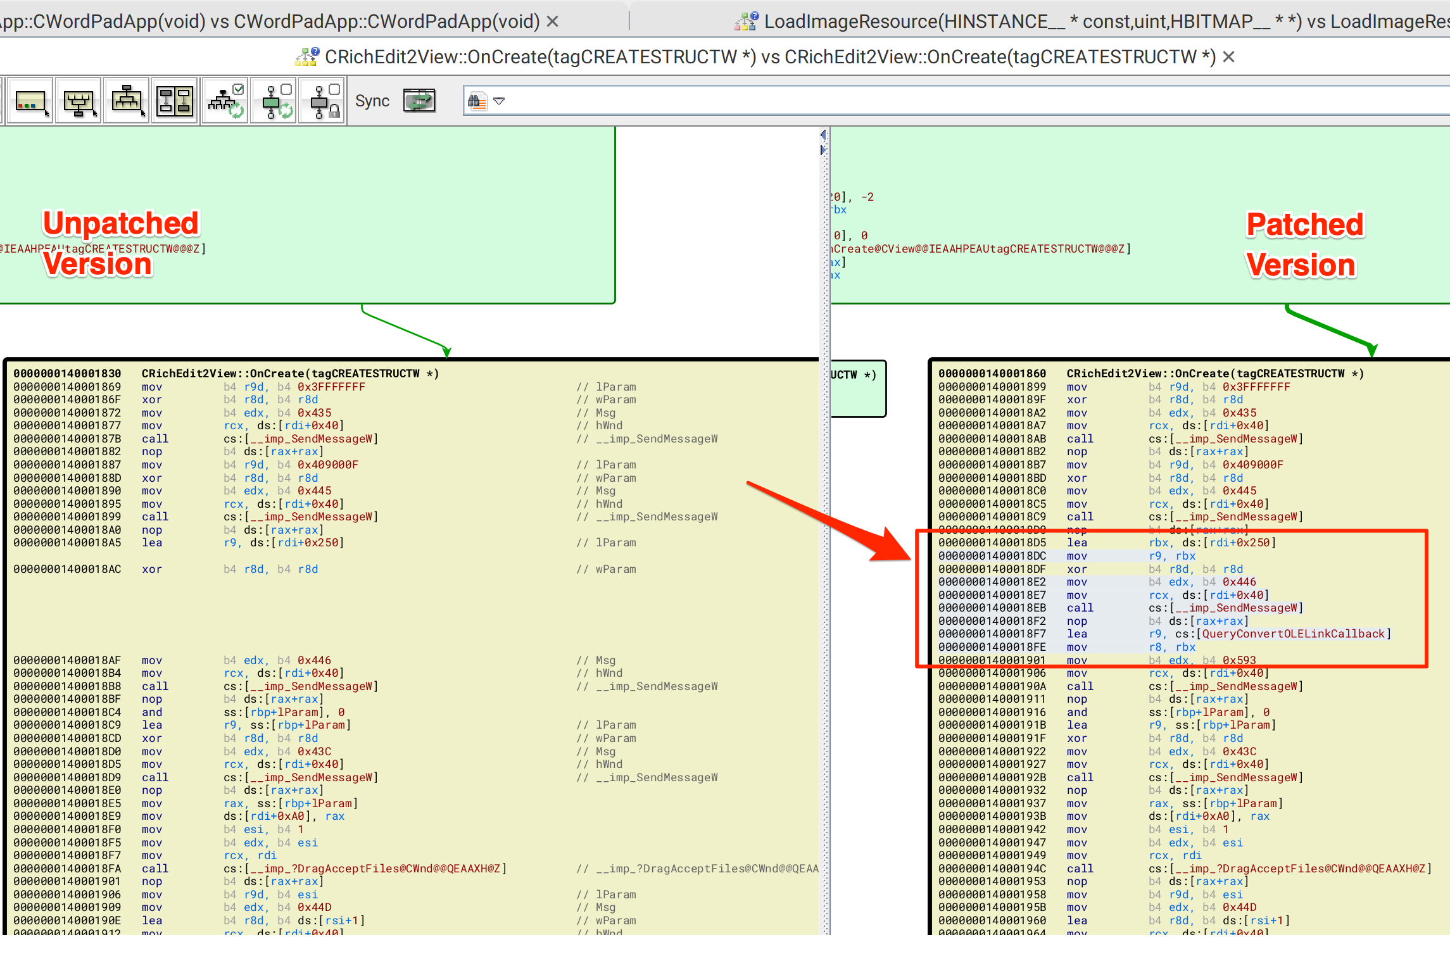Switch to the CWordPadApp comparison tab
This screenshot has width=1450, height=961.
pos(270,22)
